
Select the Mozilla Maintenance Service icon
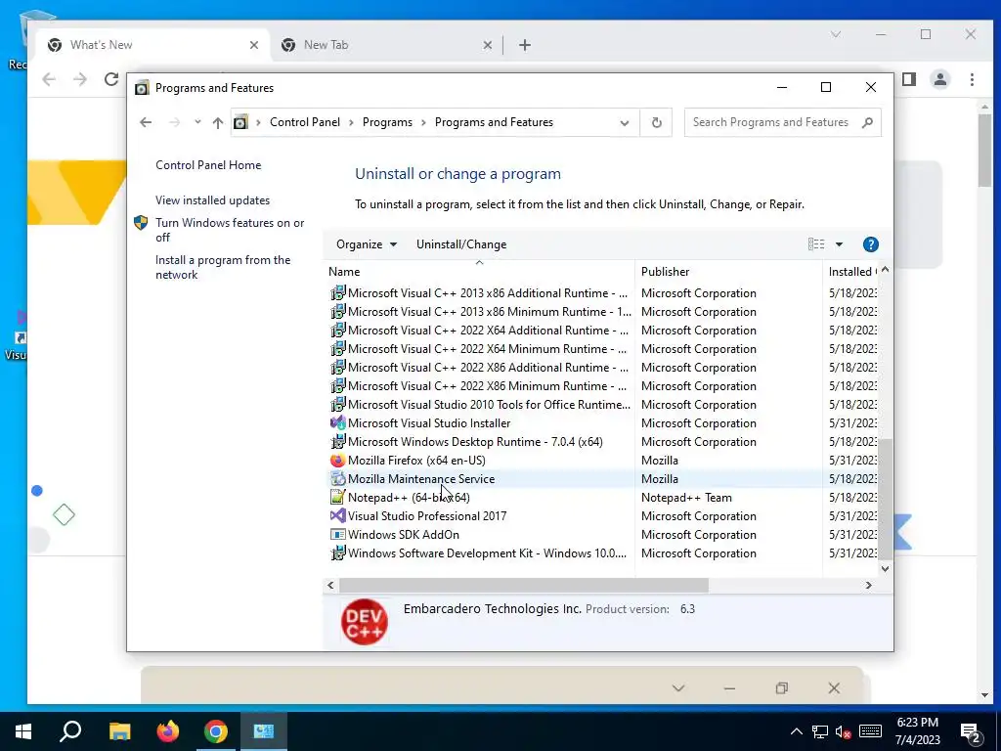point(337,478)
